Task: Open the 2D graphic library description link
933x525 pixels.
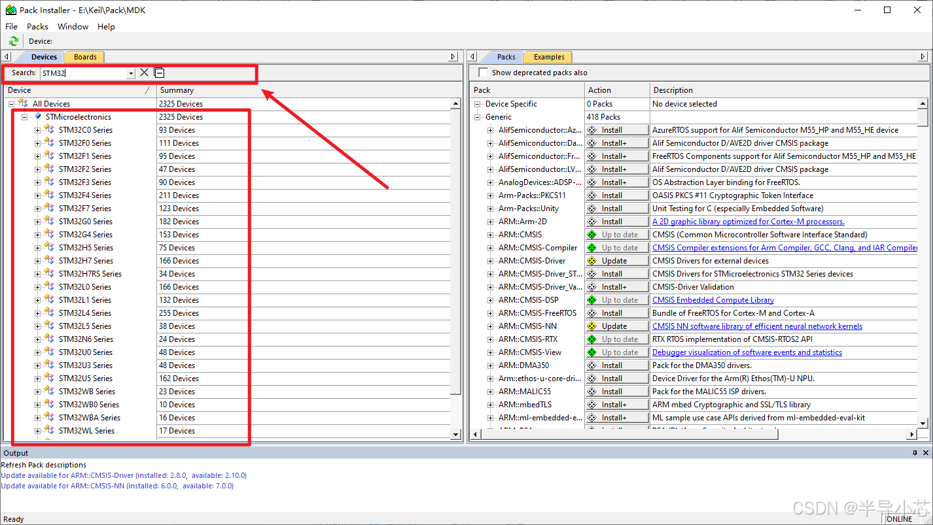Action: coord(748,222)
